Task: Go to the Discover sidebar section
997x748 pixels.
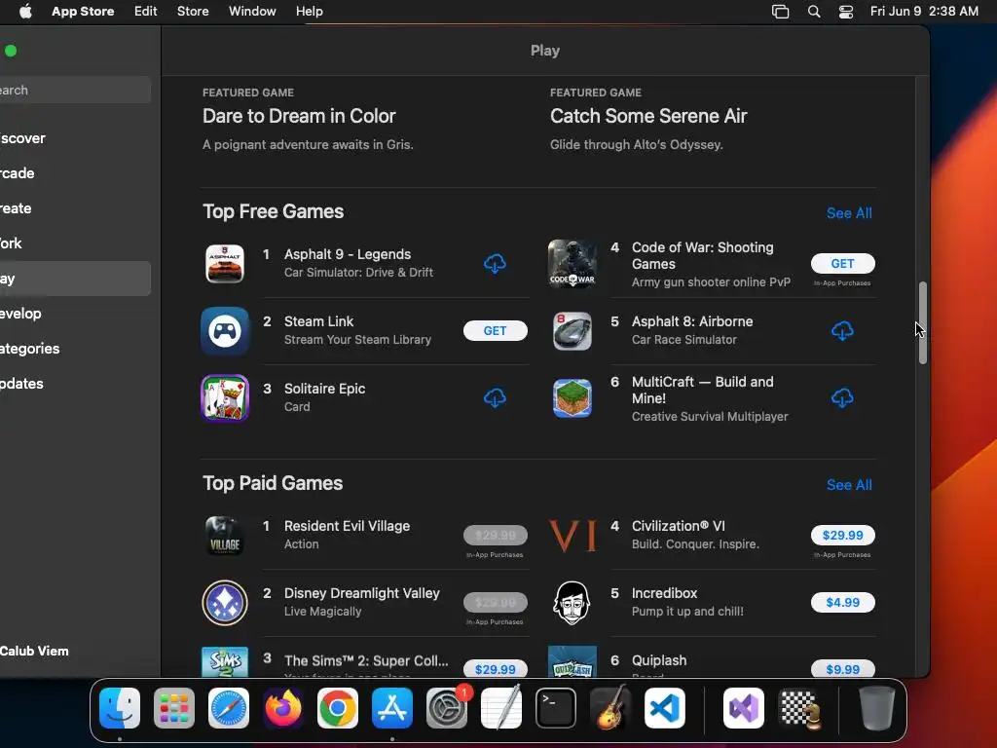Action: (x=75, y=138)
